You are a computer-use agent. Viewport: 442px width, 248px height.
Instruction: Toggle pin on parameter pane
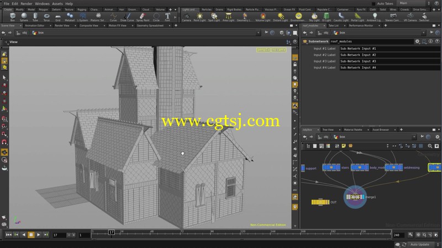pos(432,33)
